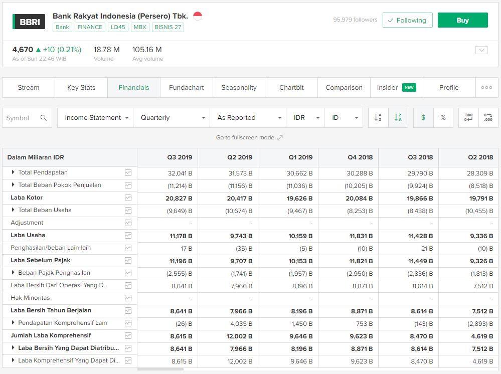Click the BISNIS-27 tag
501x374 pixels.
point(168,27)
